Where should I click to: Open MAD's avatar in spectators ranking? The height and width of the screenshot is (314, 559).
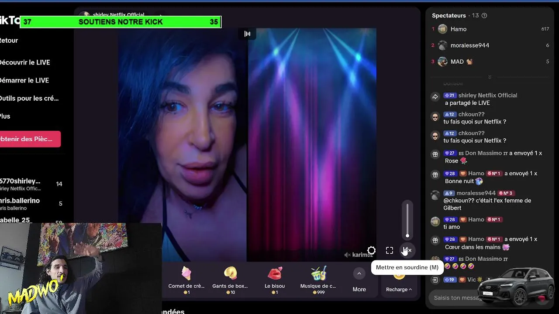(x=443, y=61)
